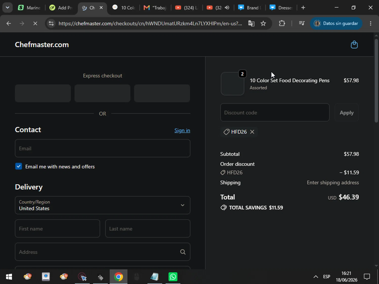
Task: Focus the Discount code field
Action: pyautogui.click(x=275, y=113)
